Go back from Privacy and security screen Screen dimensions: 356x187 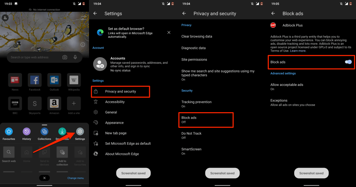tap(184, 14)
